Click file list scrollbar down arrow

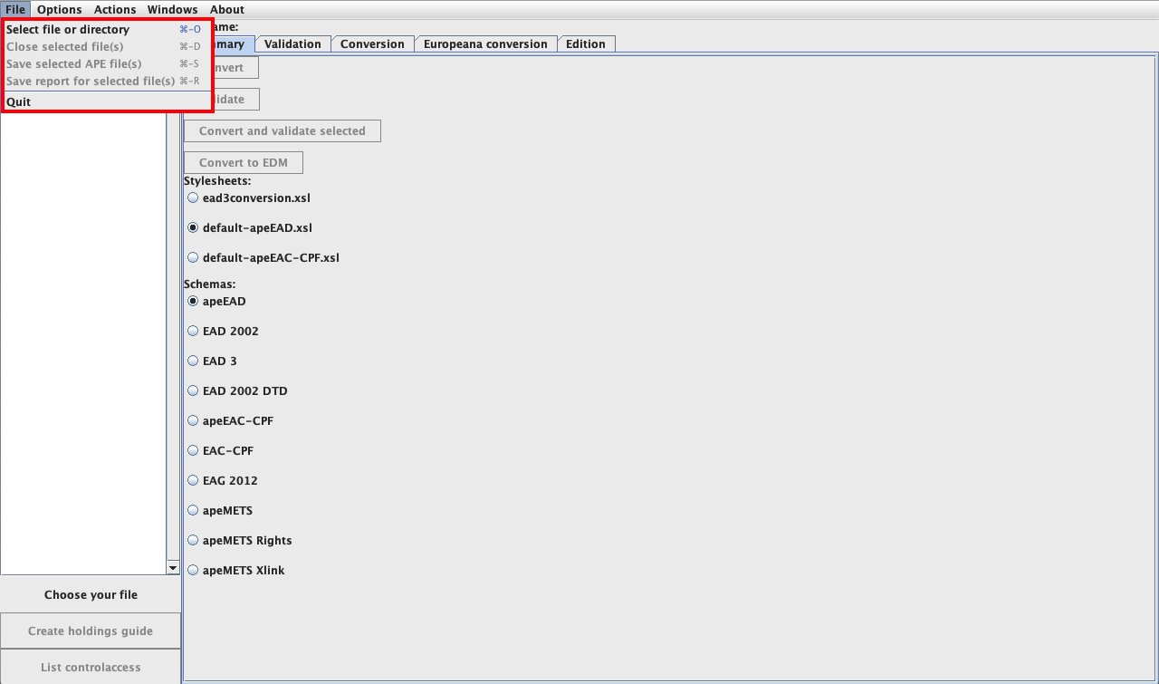click(x=174, y=567)
